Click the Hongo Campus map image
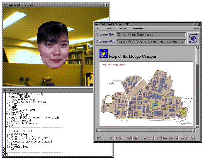Image resolution: width=204 pixels, height=159 pixels. (146, 94)
